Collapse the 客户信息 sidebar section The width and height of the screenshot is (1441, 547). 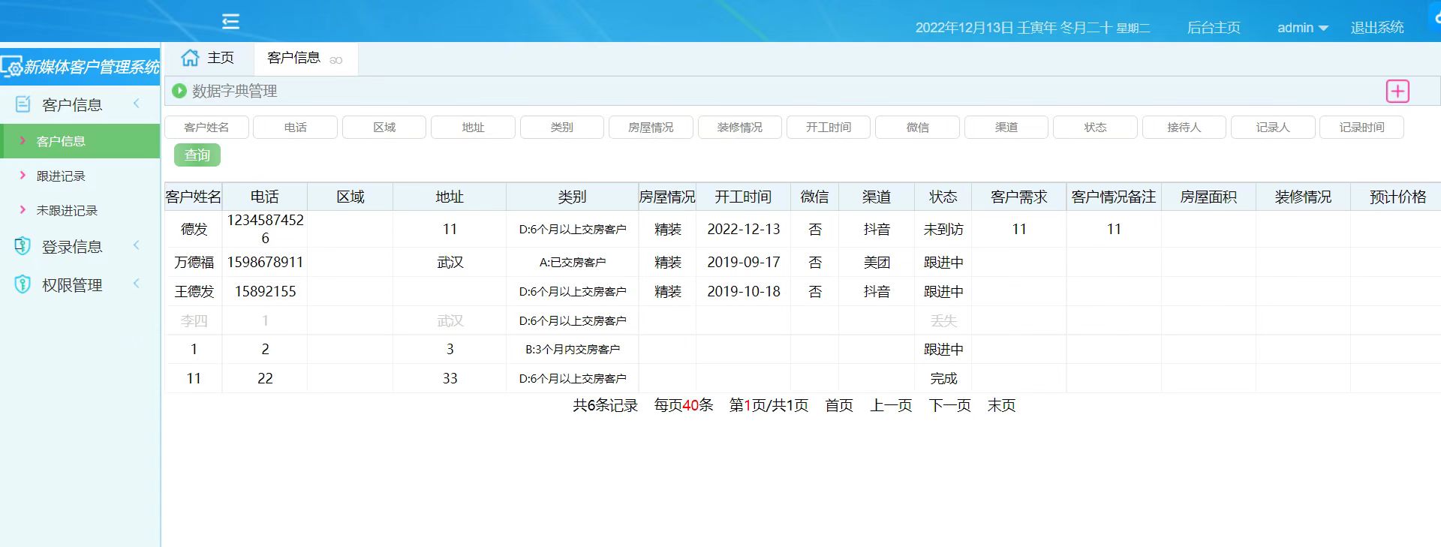point(137,104)
